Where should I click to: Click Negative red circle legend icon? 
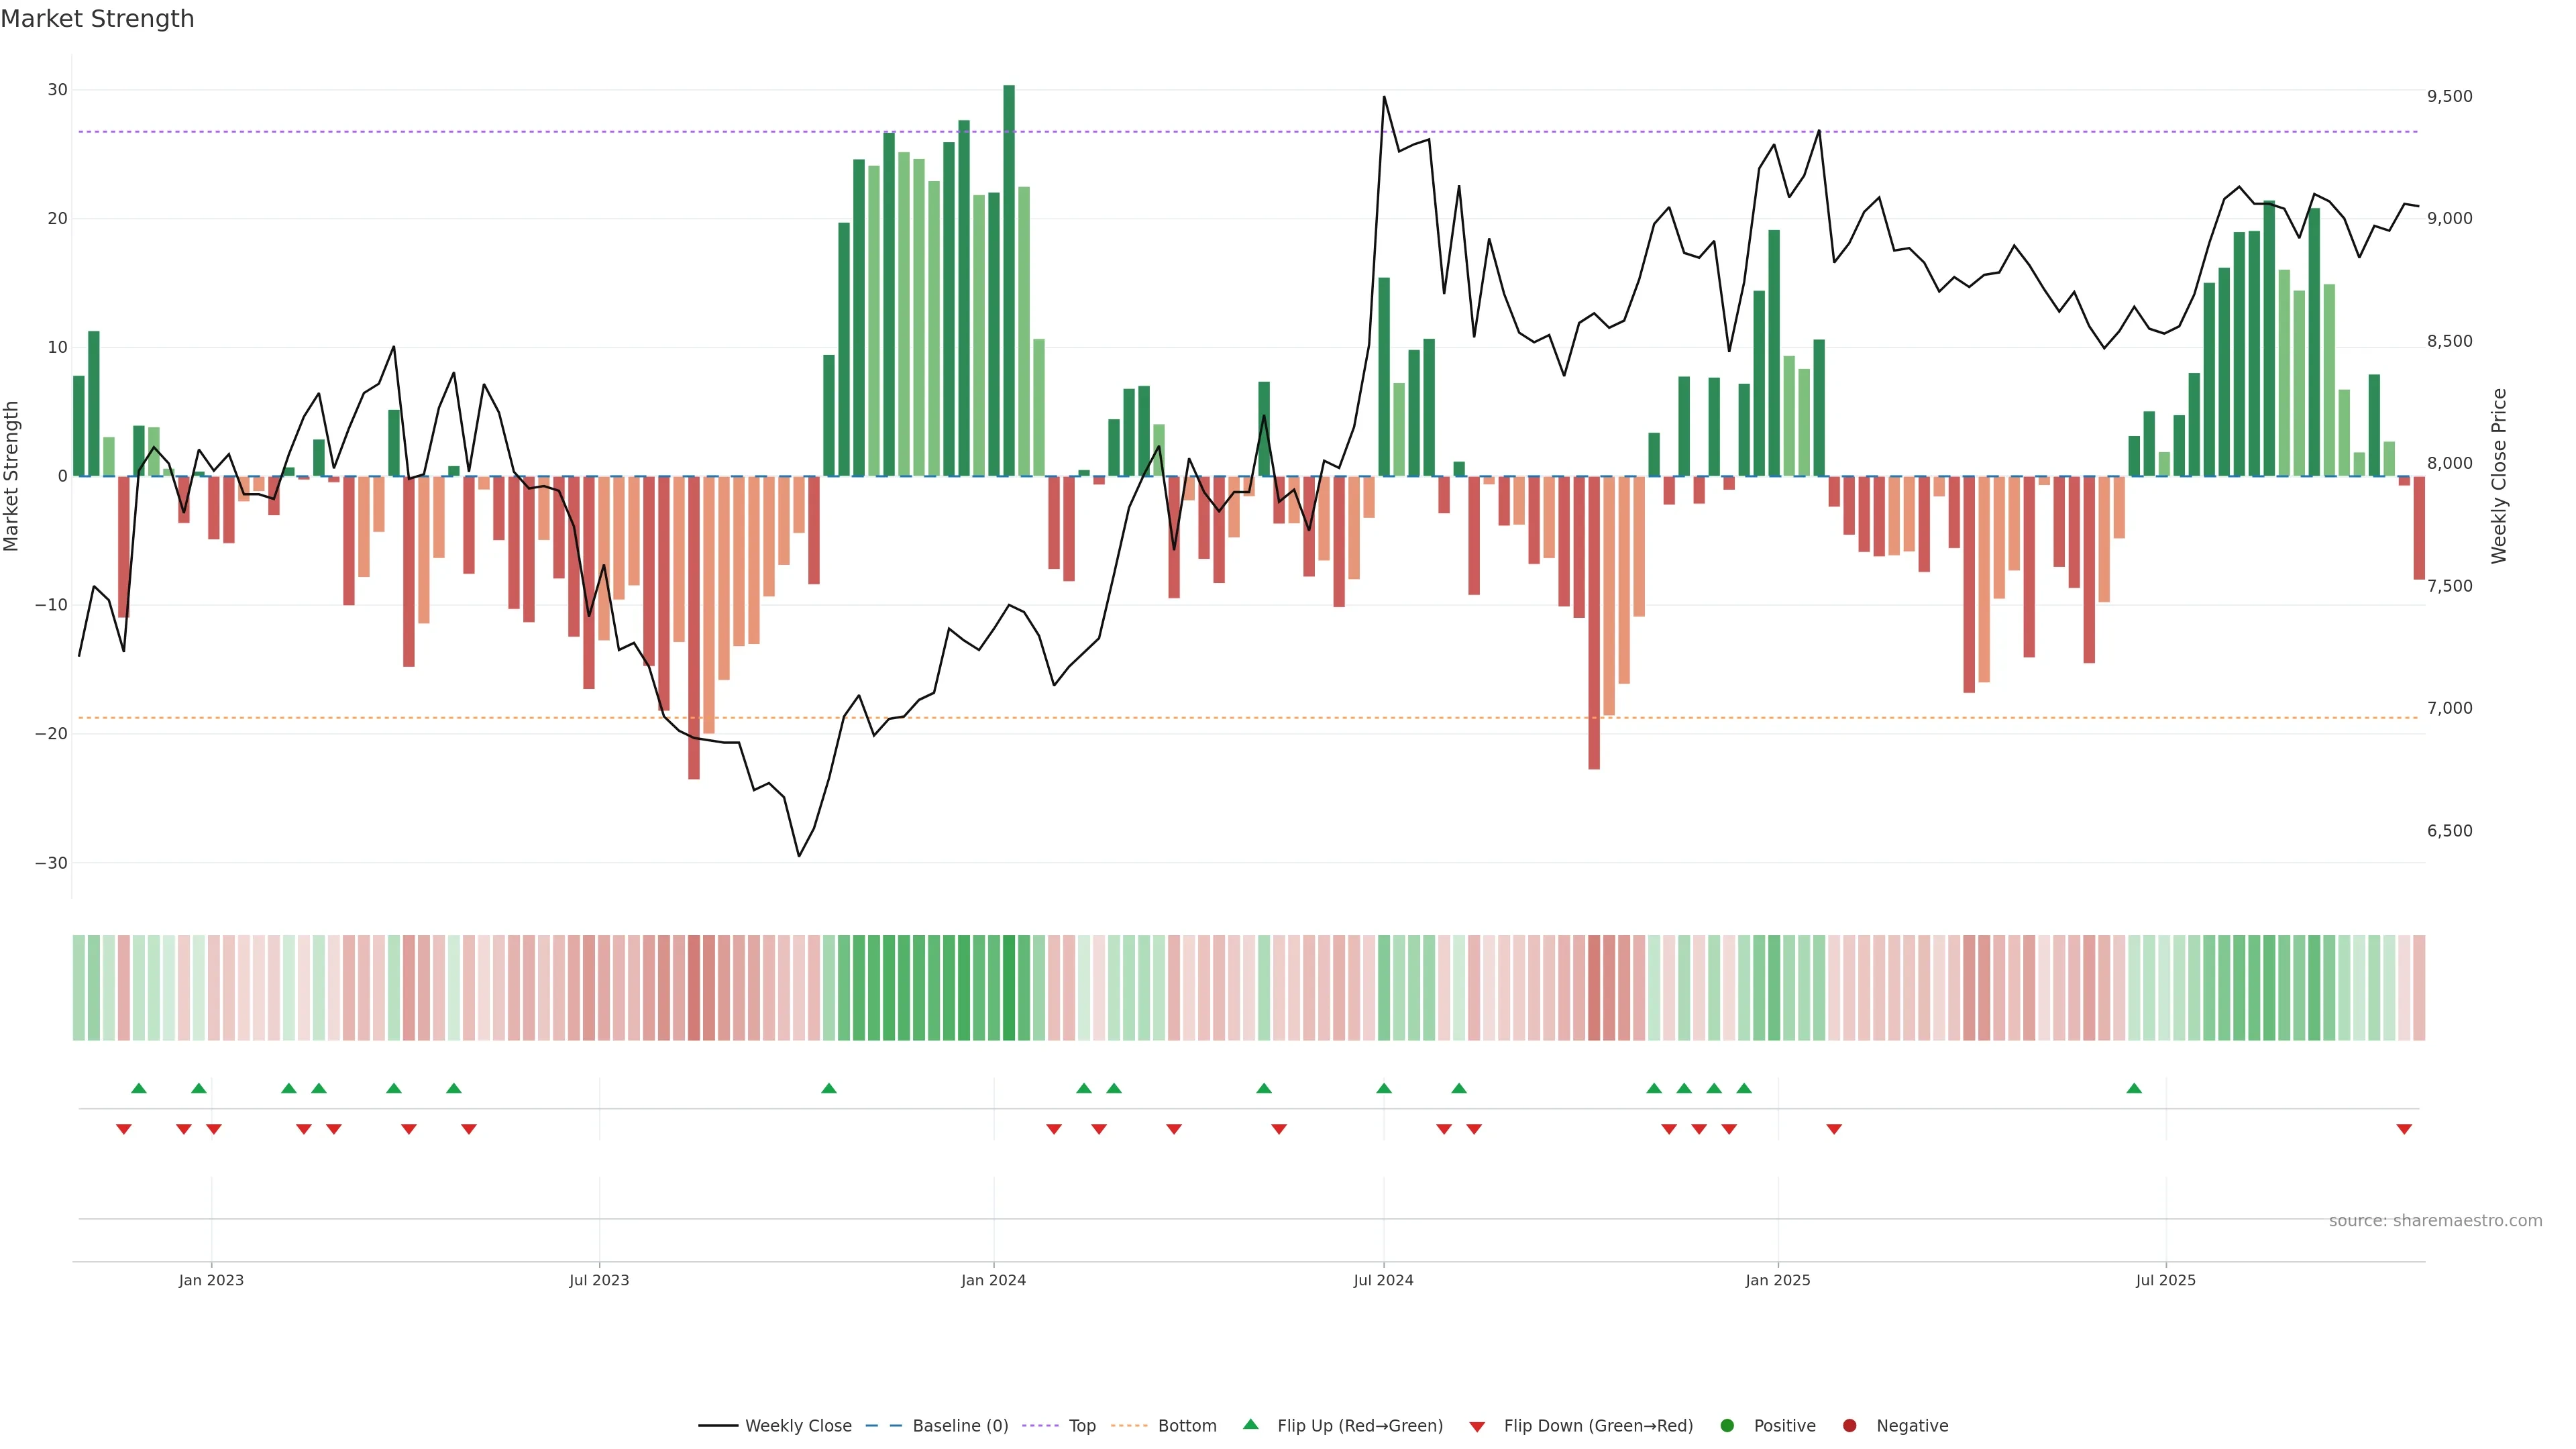pyautogui.click(x=1849, y=1426)
